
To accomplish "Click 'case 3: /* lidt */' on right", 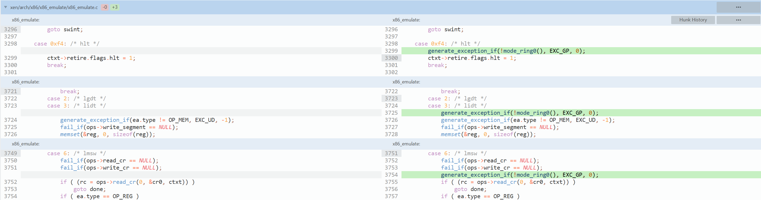I will [x=457, y=105].
